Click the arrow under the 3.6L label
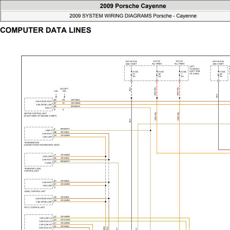 click(x=56, y=95)
